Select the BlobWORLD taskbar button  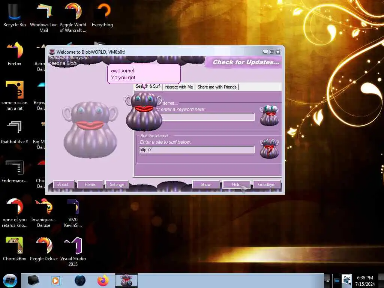(126, 280)
